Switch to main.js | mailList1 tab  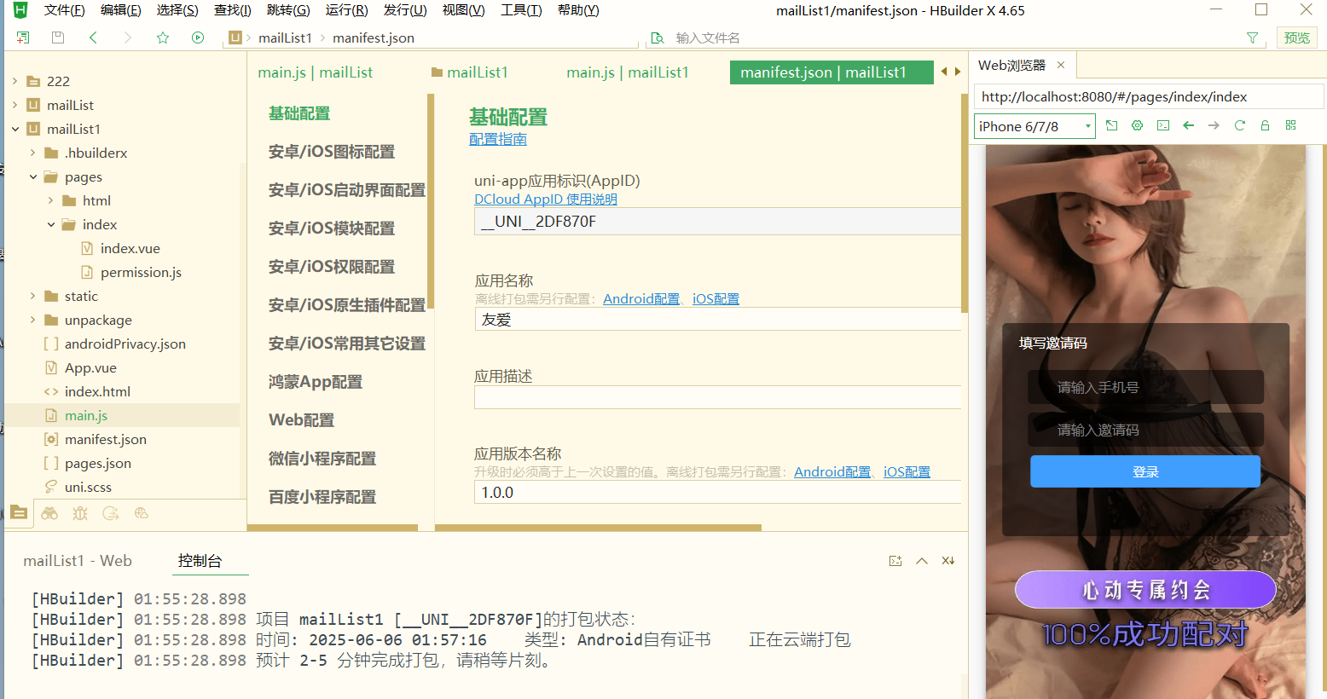tap(628, 72)
